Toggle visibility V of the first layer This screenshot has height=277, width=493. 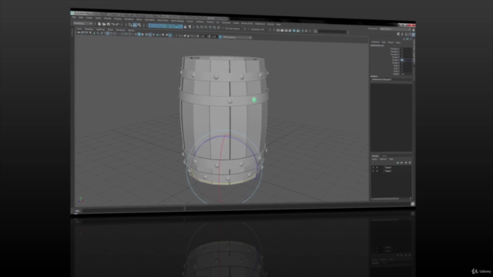373,168
